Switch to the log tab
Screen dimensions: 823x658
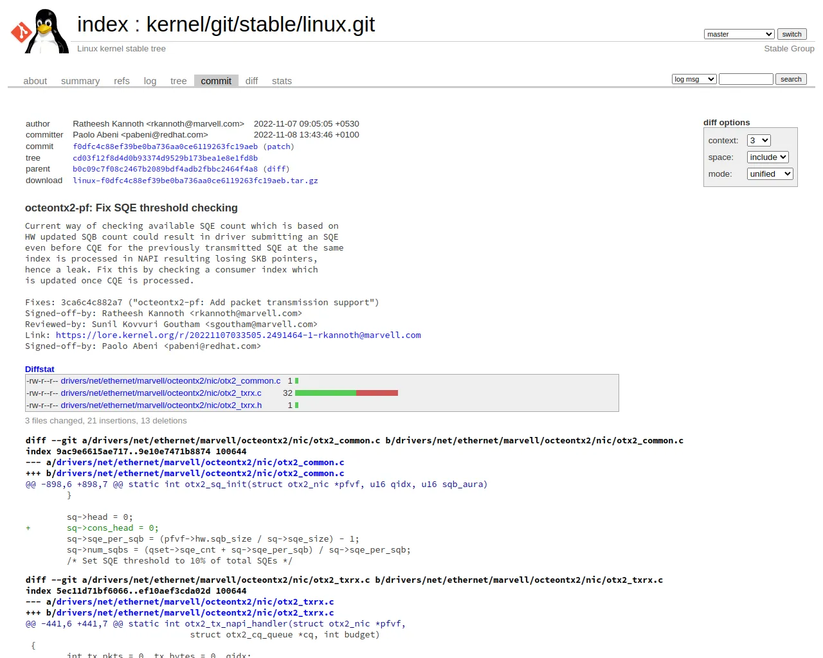150,81
